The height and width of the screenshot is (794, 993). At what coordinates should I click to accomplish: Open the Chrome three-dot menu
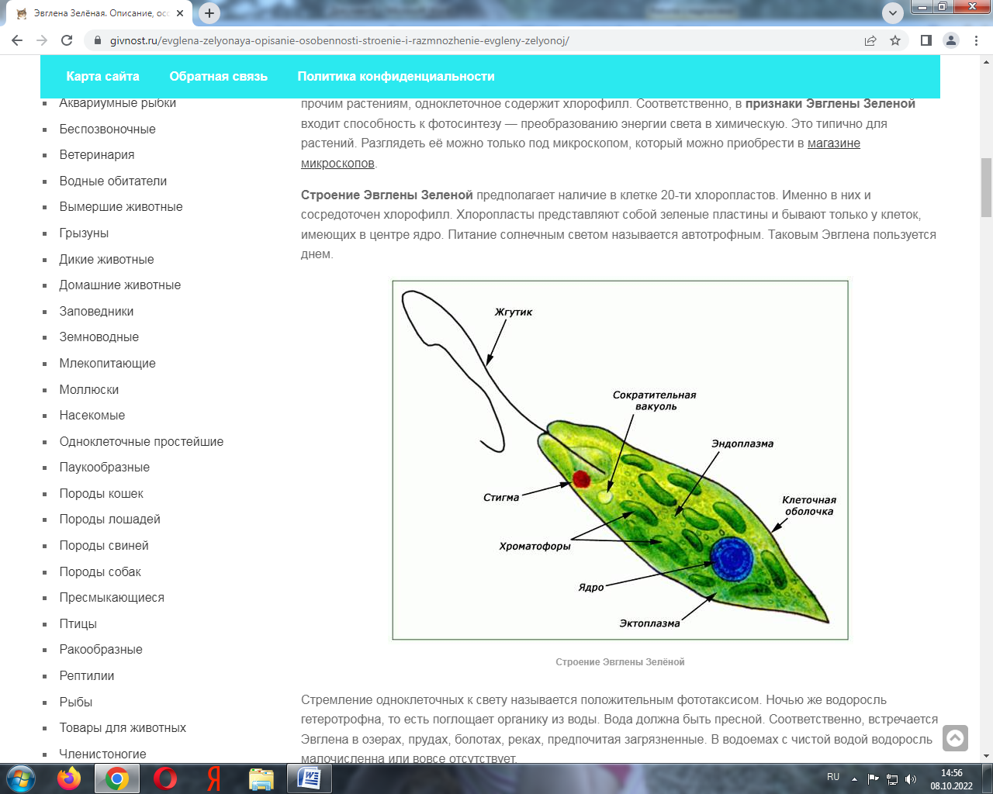976,40
